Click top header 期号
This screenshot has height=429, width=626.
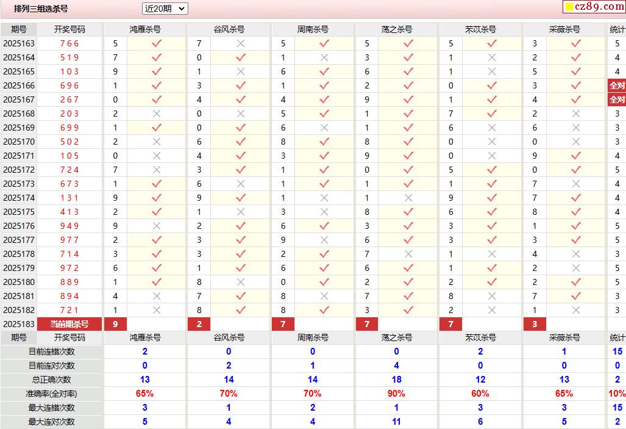tap(19, 29)
